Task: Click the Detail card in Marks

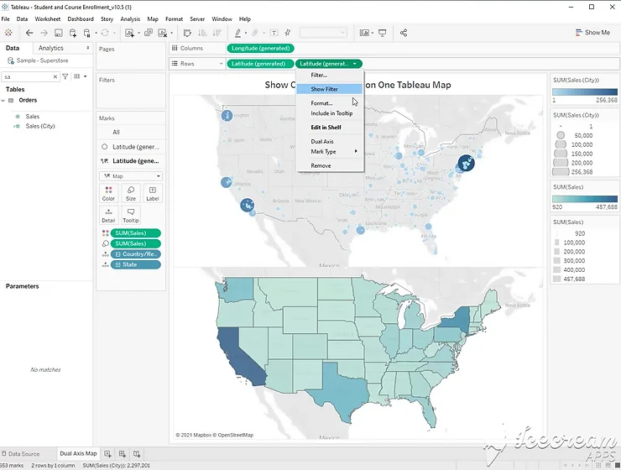Action: [x=108, y=216]
